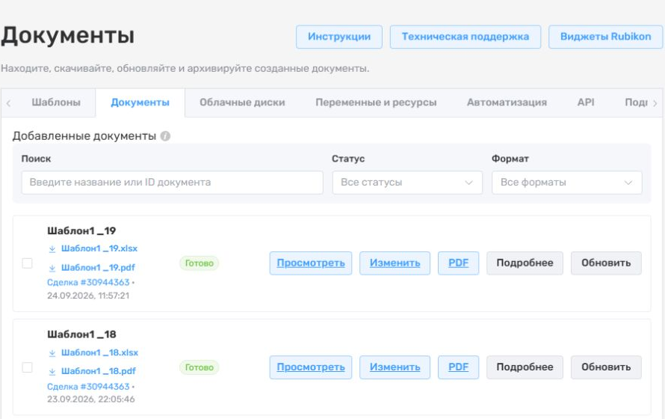Click the Шаблон1_19 document title
The image size is (665, 419).
(x=81, y=231)
